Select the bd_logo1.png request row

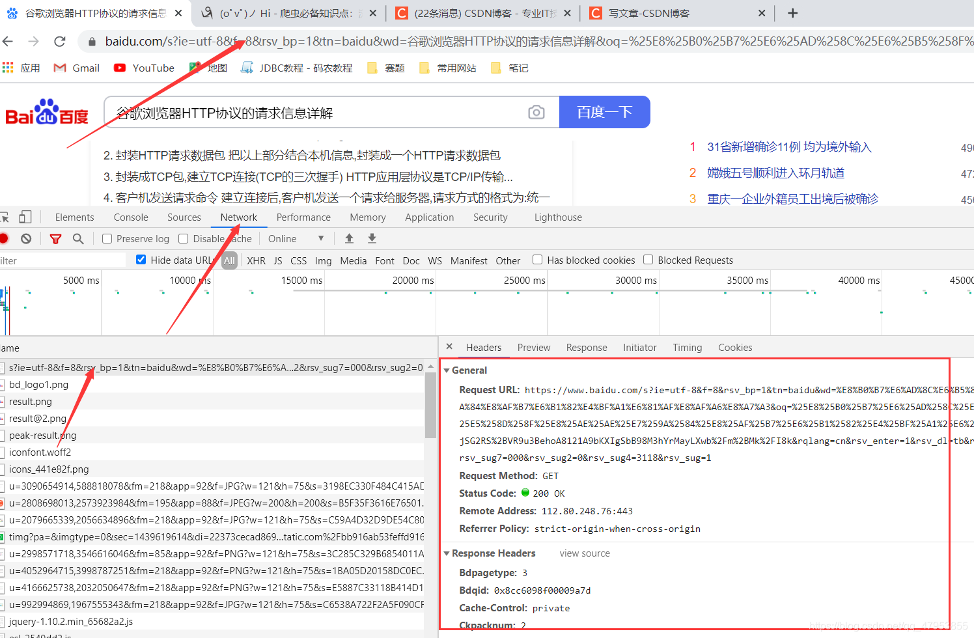(x=212, y=385)
